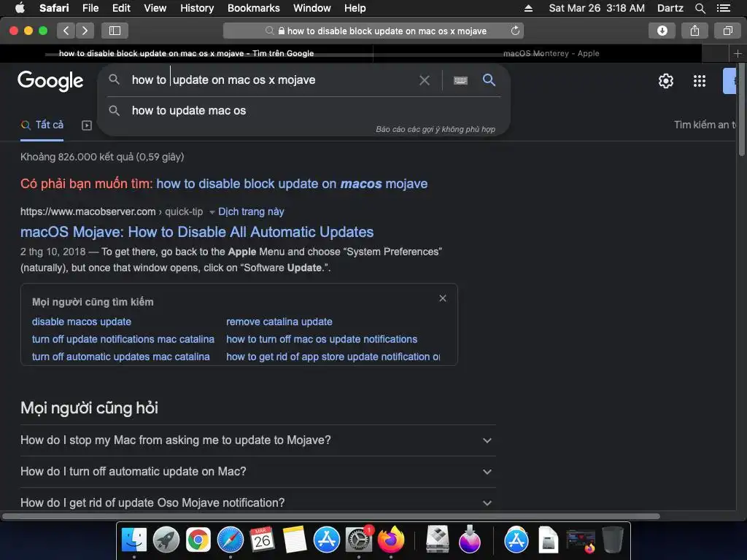Click suggested query "how to disable block update on macos mojave"

(x=292, y=184)
